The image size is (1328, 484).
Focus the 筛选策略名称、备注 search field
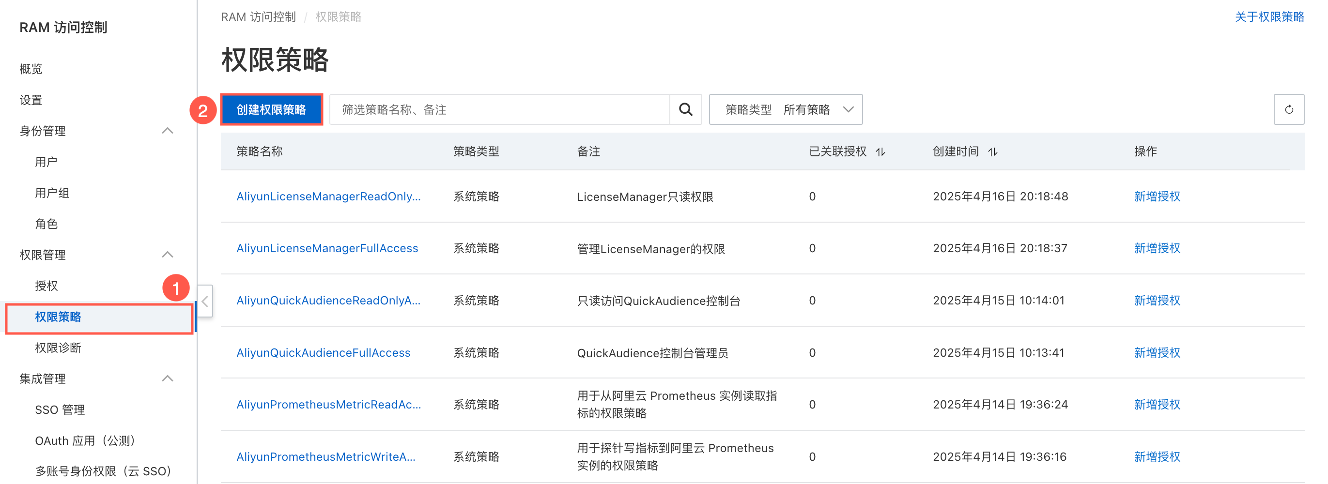click(499, 109)
